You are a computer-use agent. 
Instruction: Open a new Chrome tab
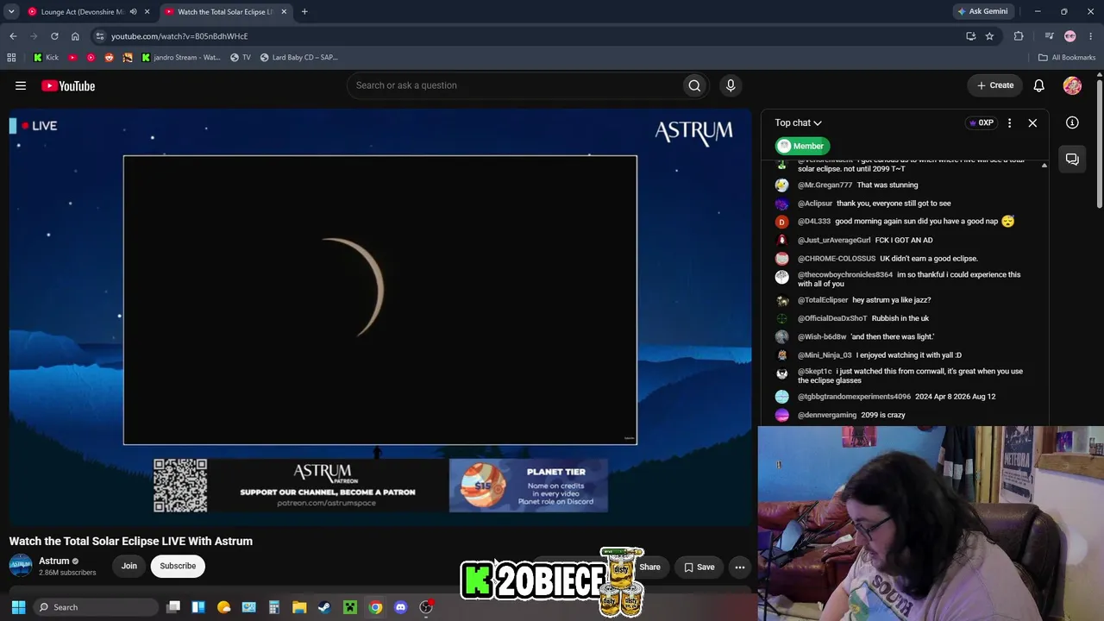304,12
